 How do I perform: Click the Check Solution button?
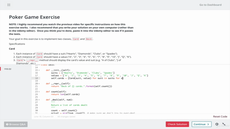click(x=177, y=124)
